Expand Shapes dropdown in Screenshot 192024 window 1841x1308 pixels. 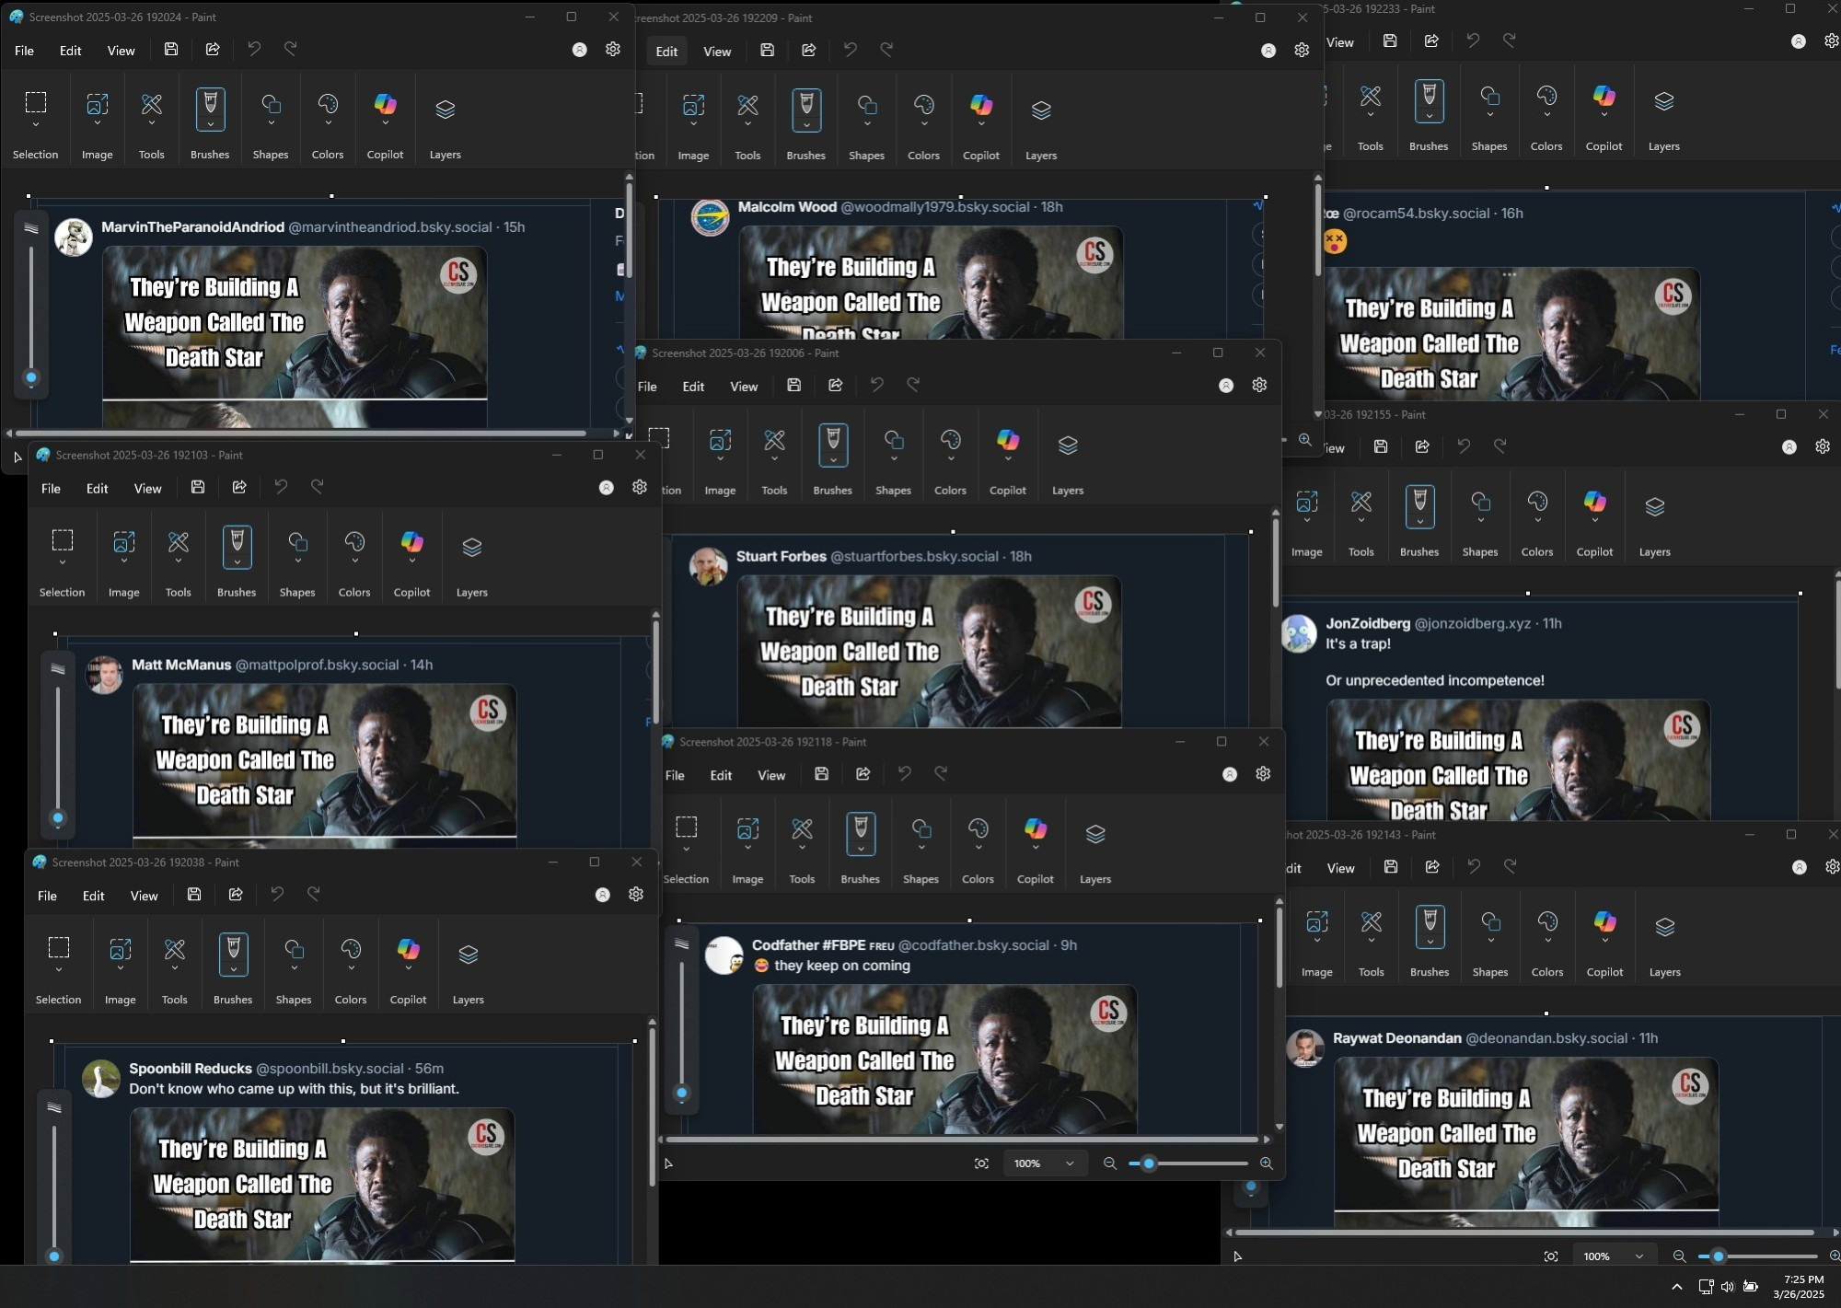[x=271, y=123]
